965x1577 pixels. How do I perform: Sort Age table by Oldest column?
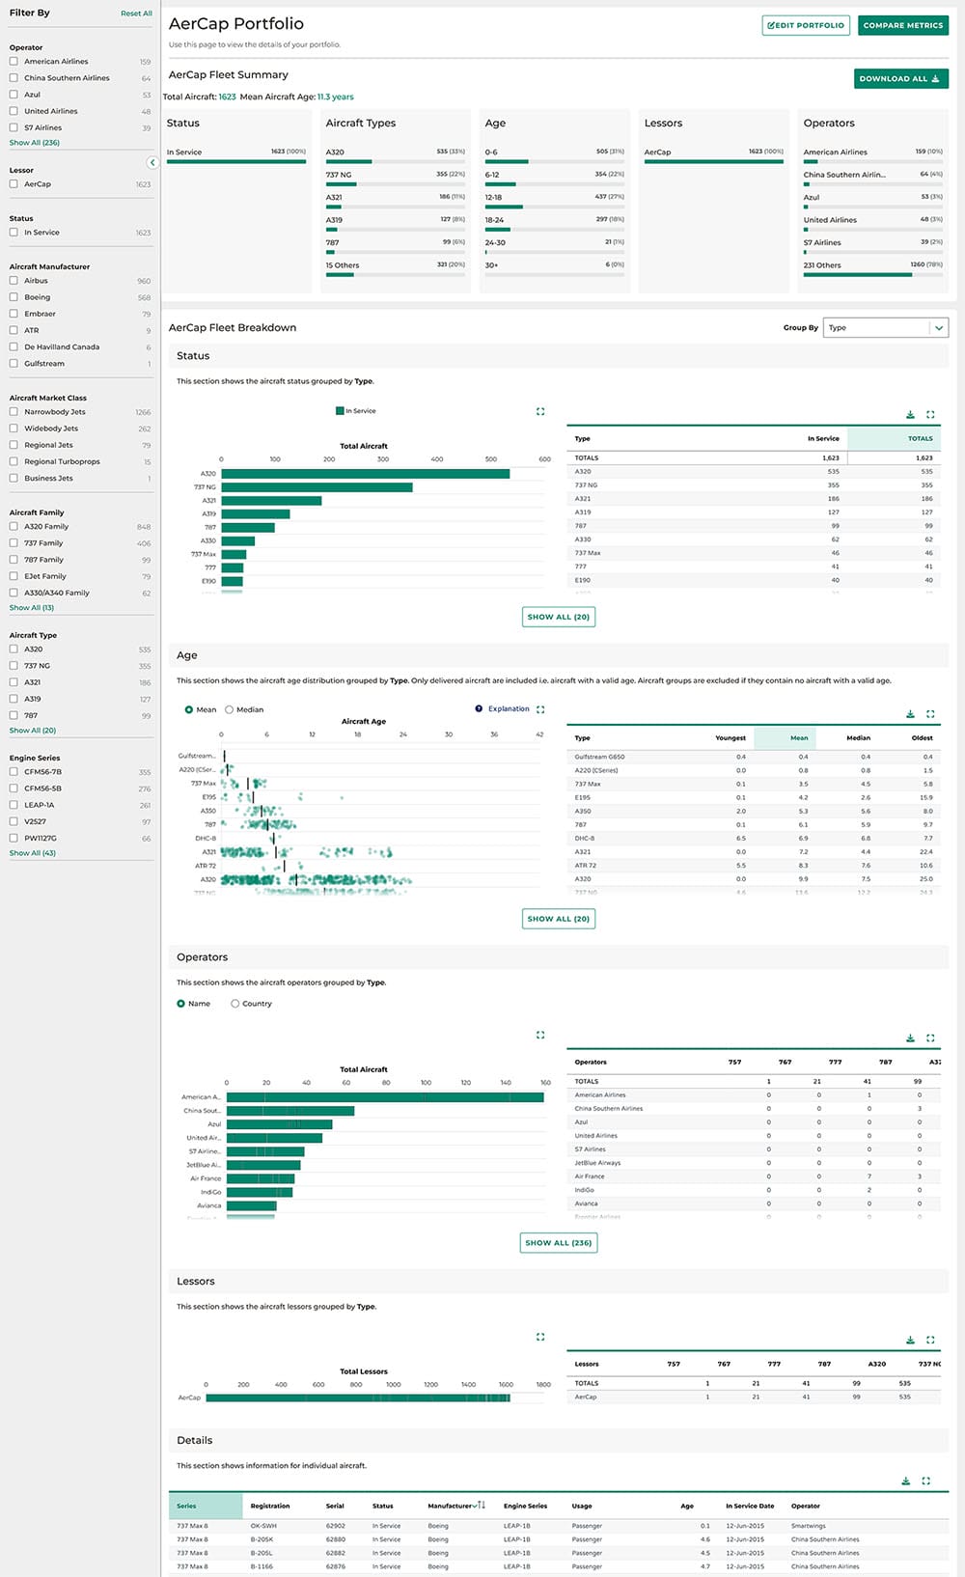point(923,737)
